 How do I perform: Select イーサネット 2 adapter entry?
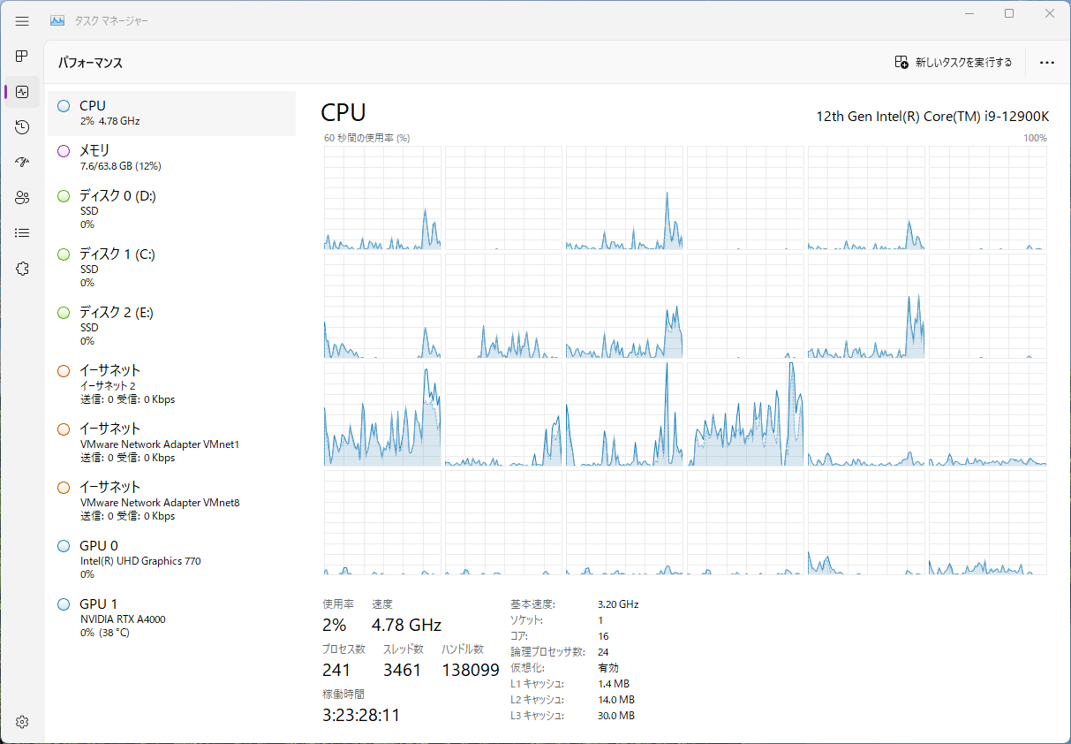click(171, 384)
